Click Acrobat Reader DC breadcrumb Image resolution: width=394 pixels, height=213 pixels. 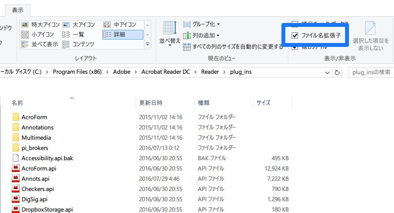[x=165, y=72]
